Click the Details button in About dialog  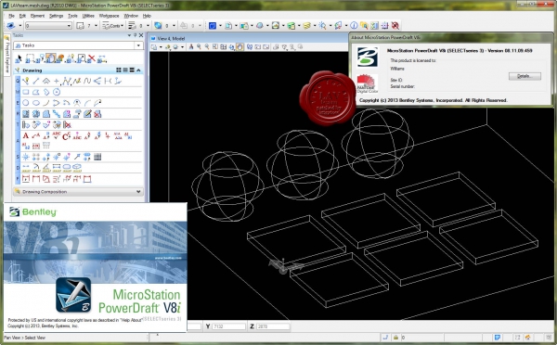point(525,76)
